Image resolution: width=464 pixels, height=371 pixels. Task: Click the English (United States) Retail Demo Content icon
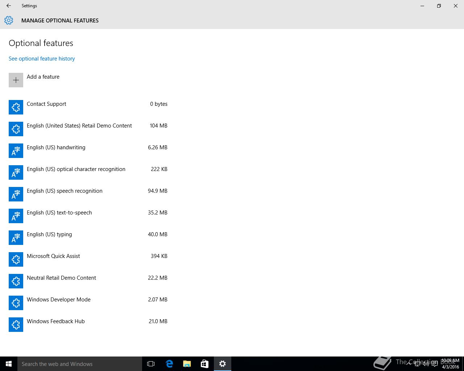point(16,129)
